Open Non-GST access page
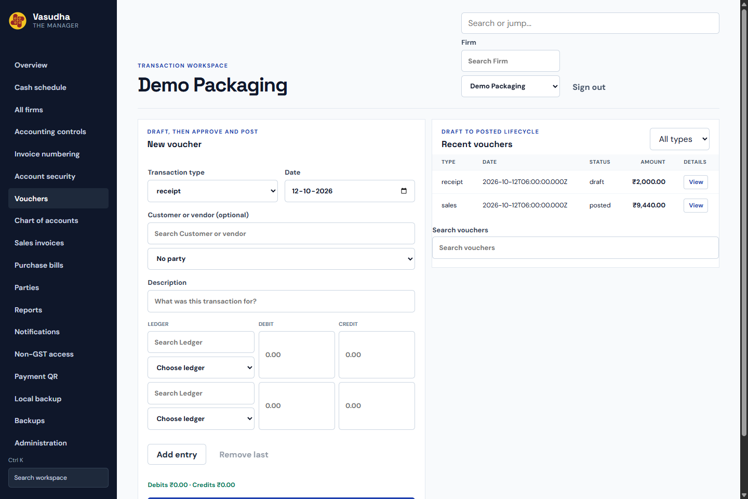This screenshot has width=748, height=499. pyautogui.click(x=58, y=354)
